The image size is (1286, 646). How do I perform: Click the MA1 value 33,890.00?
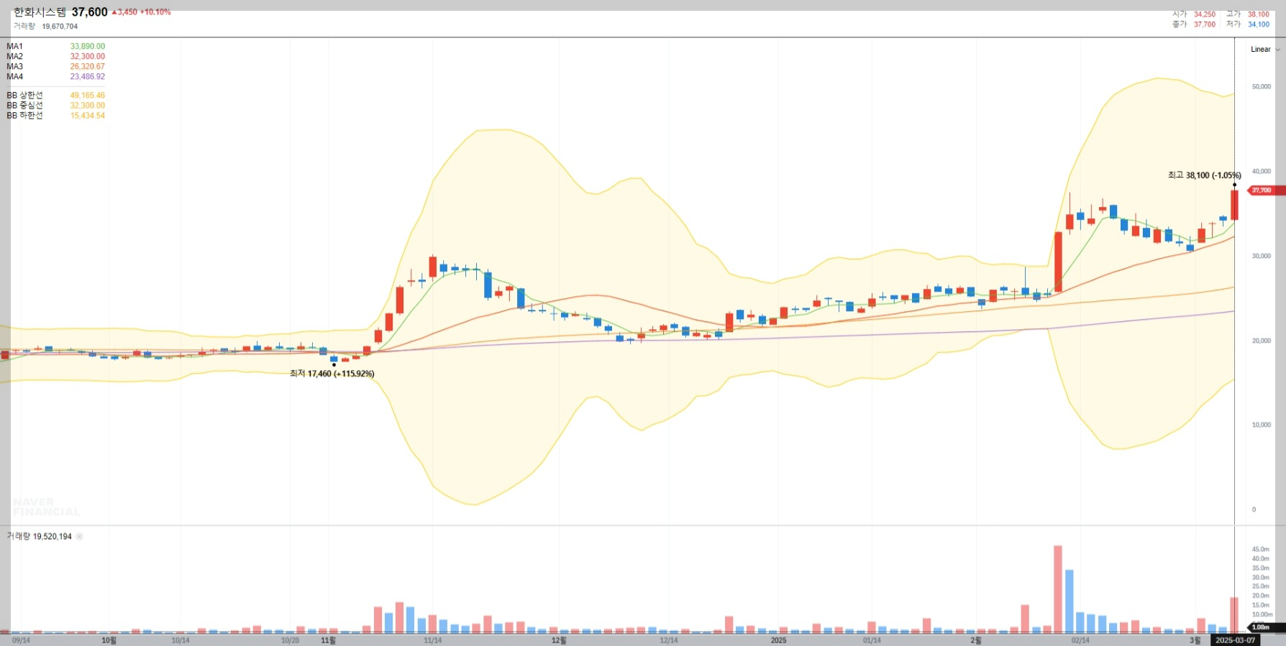click(88, 47)
